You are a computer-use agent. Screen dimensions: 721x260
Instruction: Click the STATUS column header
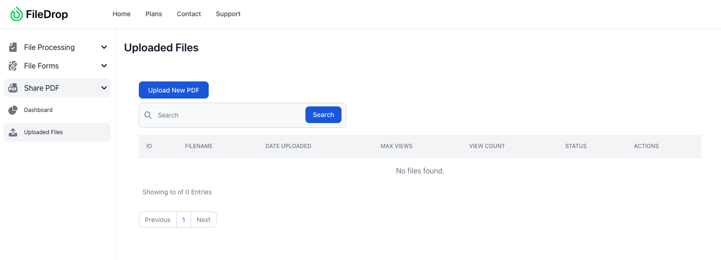pos(576,146)
